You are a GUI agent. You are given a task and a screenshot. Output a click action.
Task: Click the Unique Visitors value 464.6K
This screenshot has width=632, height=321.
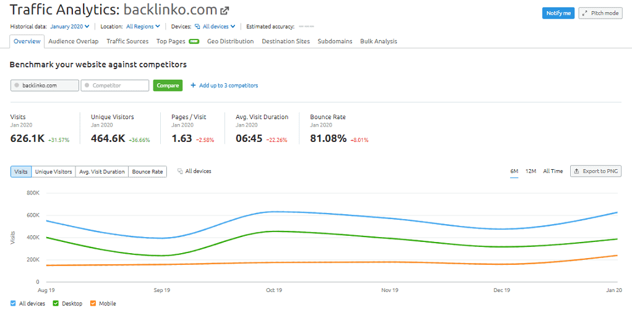(108, 139)
